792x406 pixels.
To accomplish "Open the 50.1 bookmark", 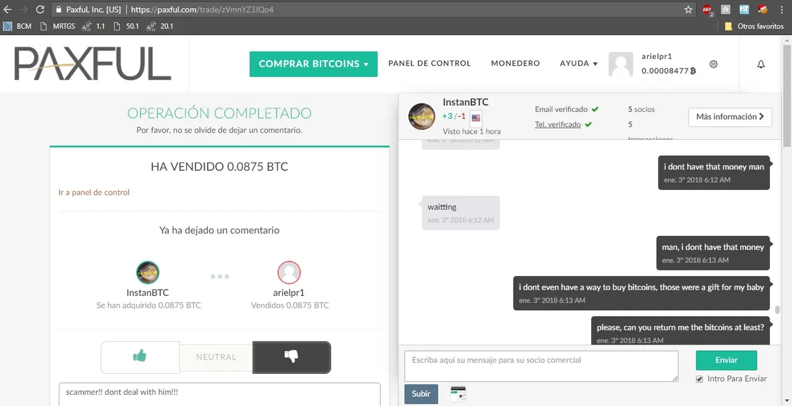I will pyautogui.click(x=127, y=27).
